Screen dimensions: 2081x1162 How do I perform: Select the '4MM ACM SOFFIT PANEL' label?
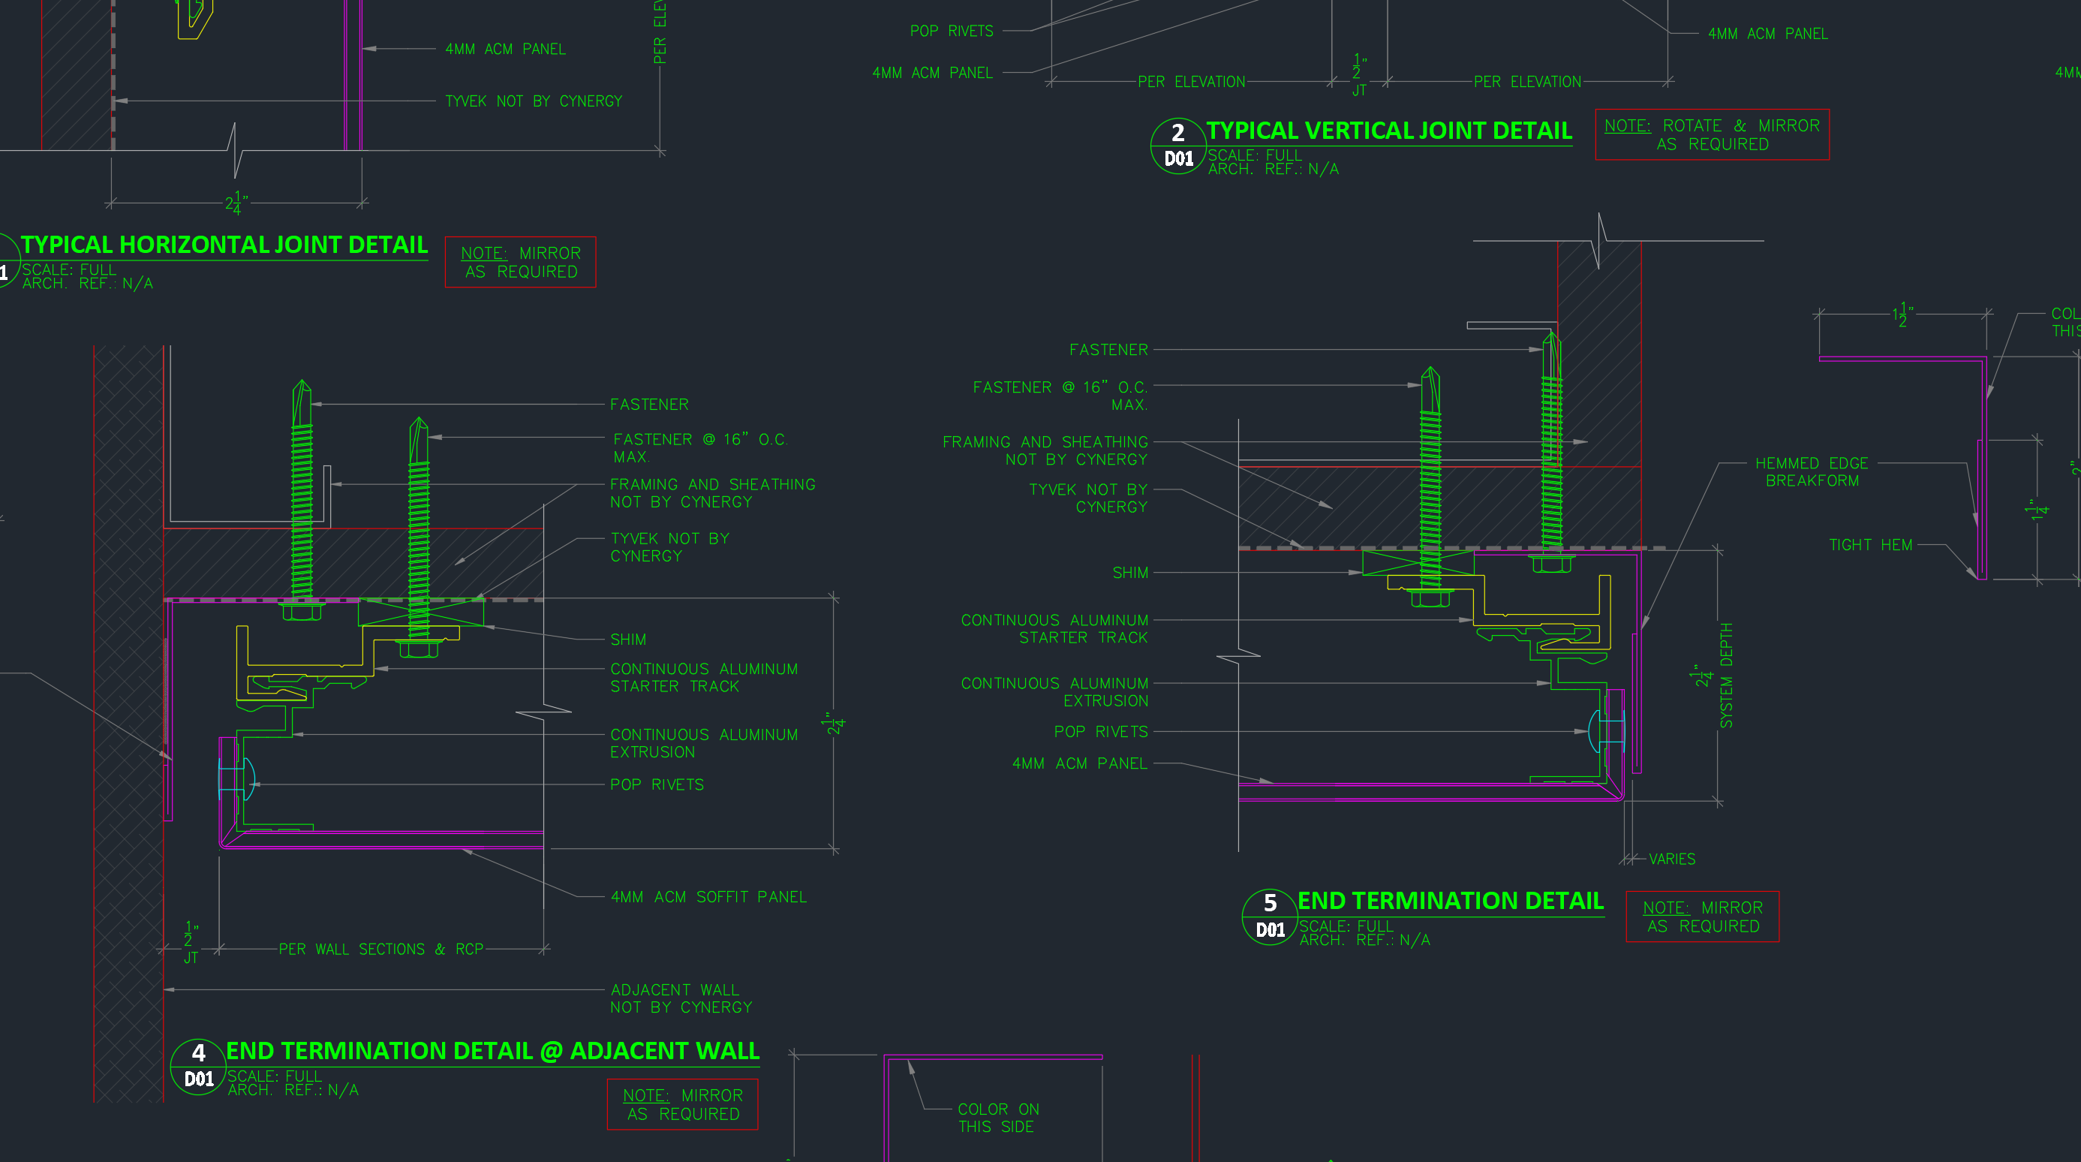point(708,897)
